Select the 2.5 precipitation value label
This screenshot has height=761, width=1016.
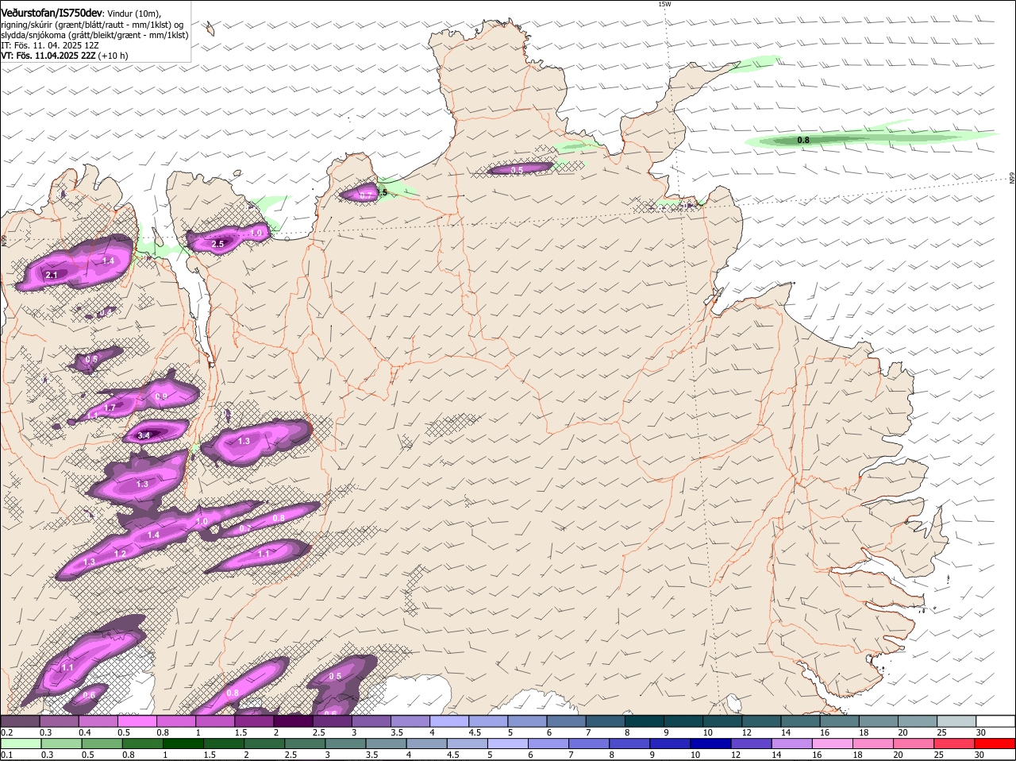click(x=217, y=244)
